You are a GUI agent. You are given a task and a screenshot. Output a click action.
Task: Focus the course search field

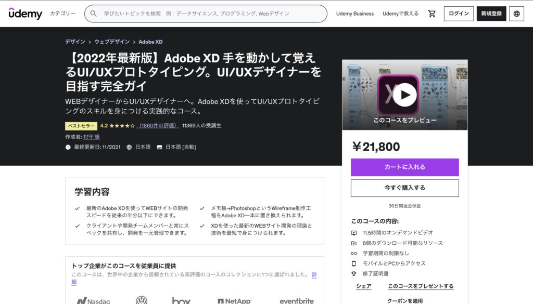206,14
